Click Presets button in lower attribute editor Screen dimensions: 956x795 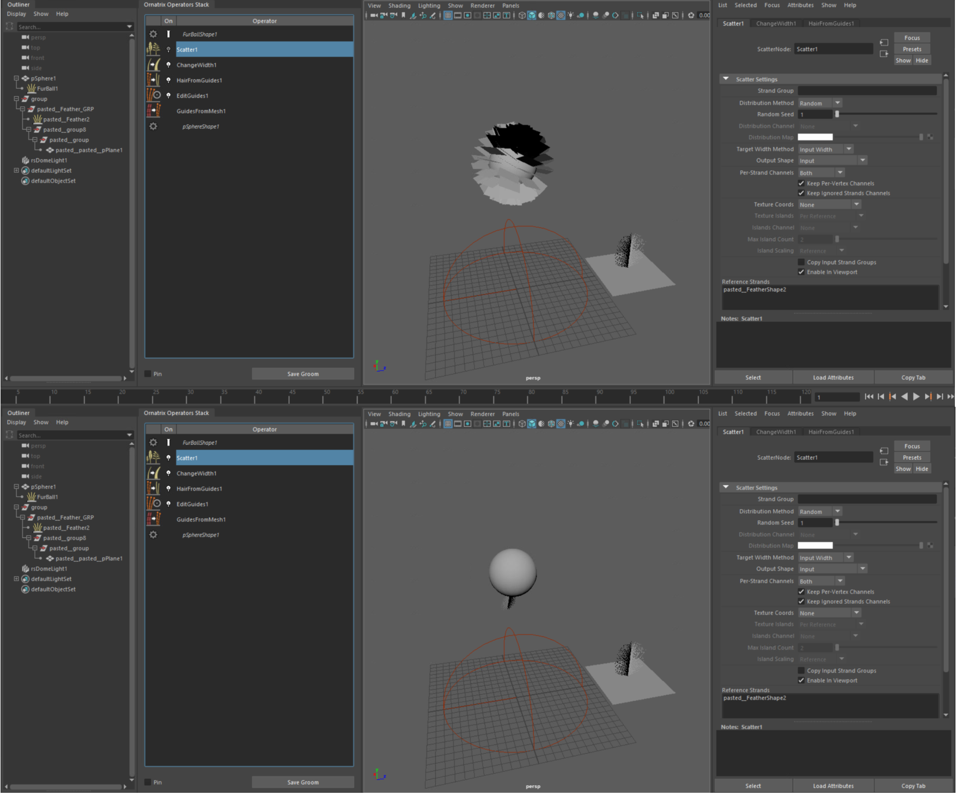tap(912, 458)
